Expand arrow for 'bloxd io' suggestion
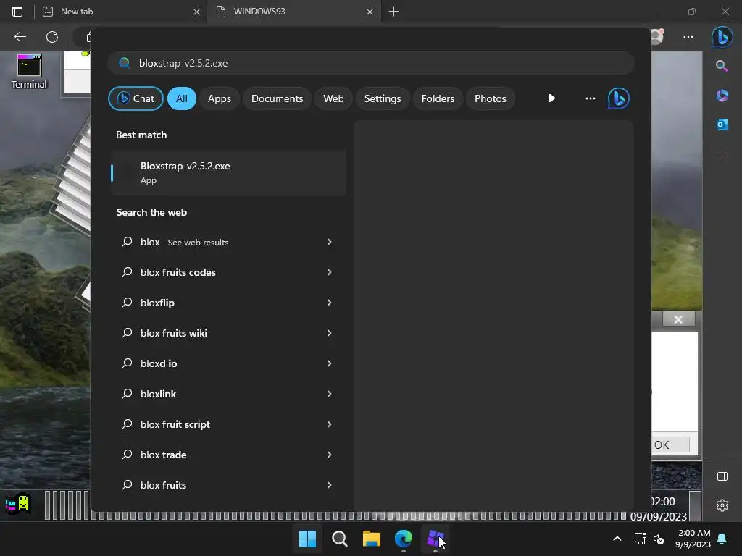The width and height of the screenshot is (742, 556). tap(329, 363)
